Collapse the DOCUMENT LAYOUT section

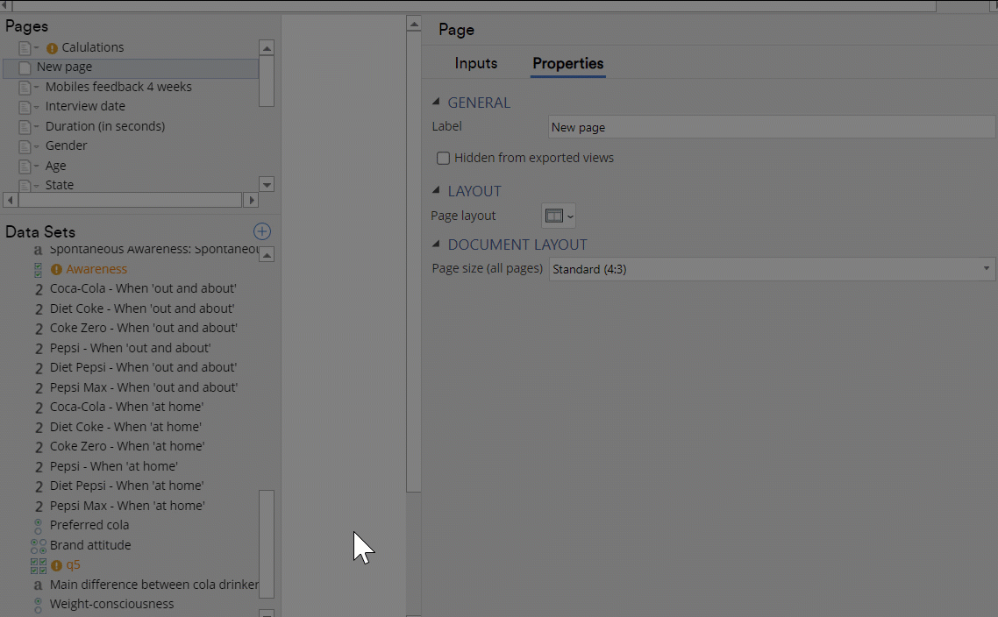[x=436, y=244]
